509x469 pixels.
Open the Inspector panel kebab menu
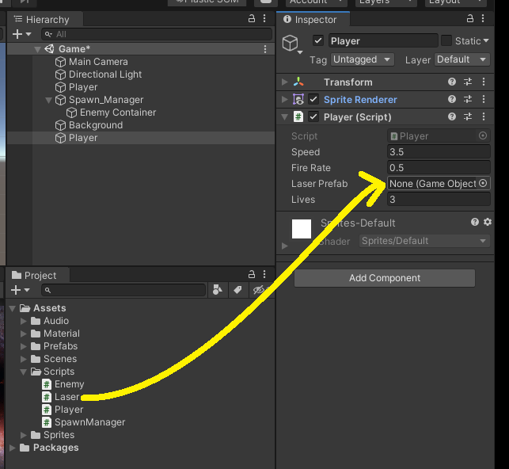click(x=483, y=18)
